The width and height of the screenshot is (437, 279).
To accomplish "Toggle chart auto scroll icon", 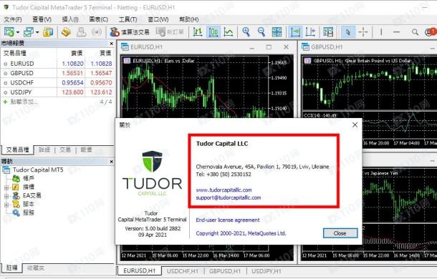I will [295, 32].
